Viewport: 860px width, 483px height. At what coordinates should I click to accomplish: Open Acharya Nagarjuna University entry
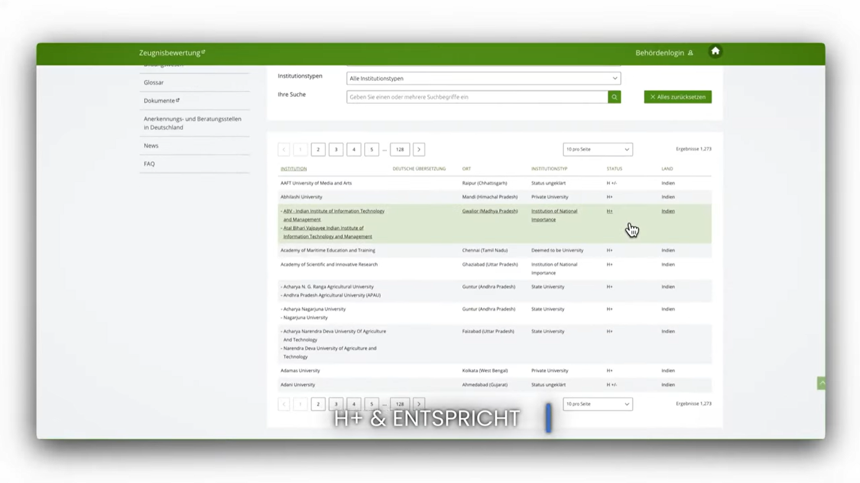tap(314, 309)
